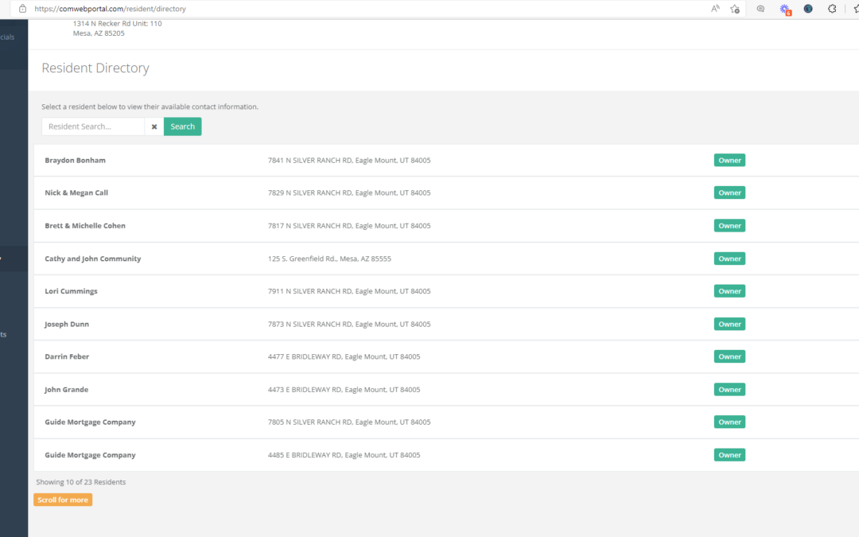Select Cathy and John Community entry
859x537 pixels.
93,259
